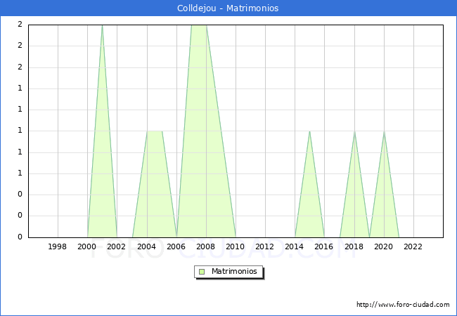The height and width of the screenshot is (316, 457).
Task: Click the x-axis label 2006
Action: (176, 246)
